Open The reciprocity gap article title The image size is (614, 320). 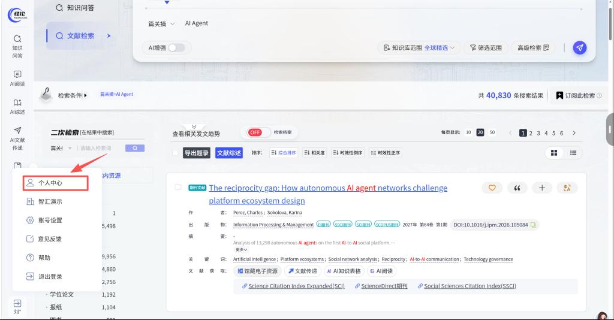328,194
